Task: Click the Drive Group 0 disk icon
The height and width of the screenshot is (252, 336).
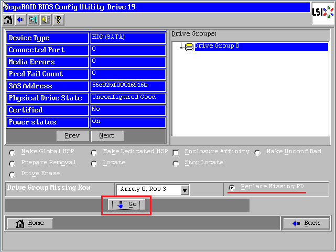Action: click(x=189, y=47)
